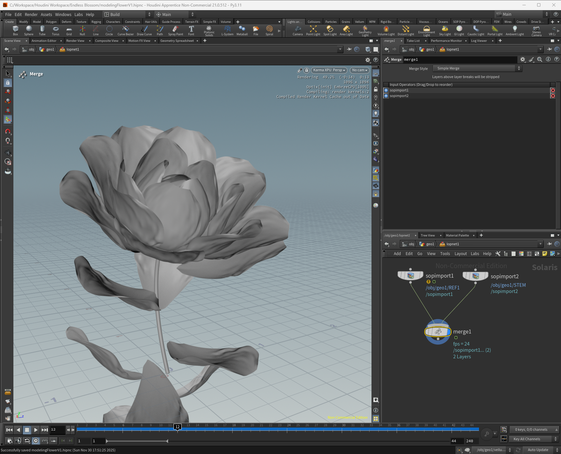
Task: Open the Karma XPU Persp dropdown
Action: point(329,70)
